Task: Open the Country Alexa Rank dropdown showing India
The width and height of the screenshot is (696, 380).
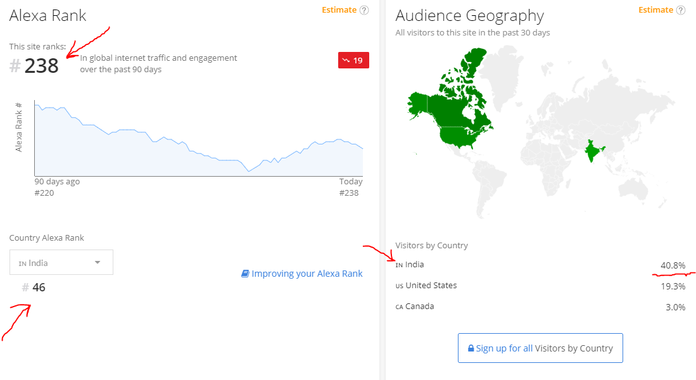Action: click(x=61, y=262)
